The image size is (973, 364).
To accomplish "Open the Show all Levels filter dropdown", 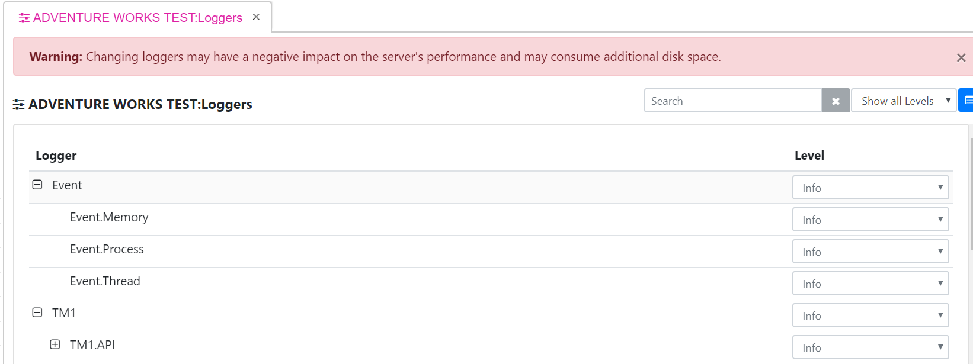I will point(904,101).
